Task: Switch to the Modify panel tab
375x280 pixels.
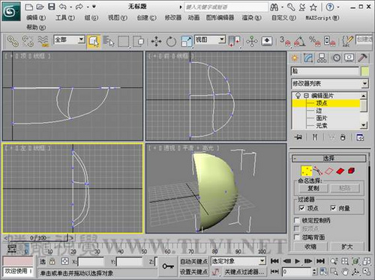Action: (x=308, y=58)
